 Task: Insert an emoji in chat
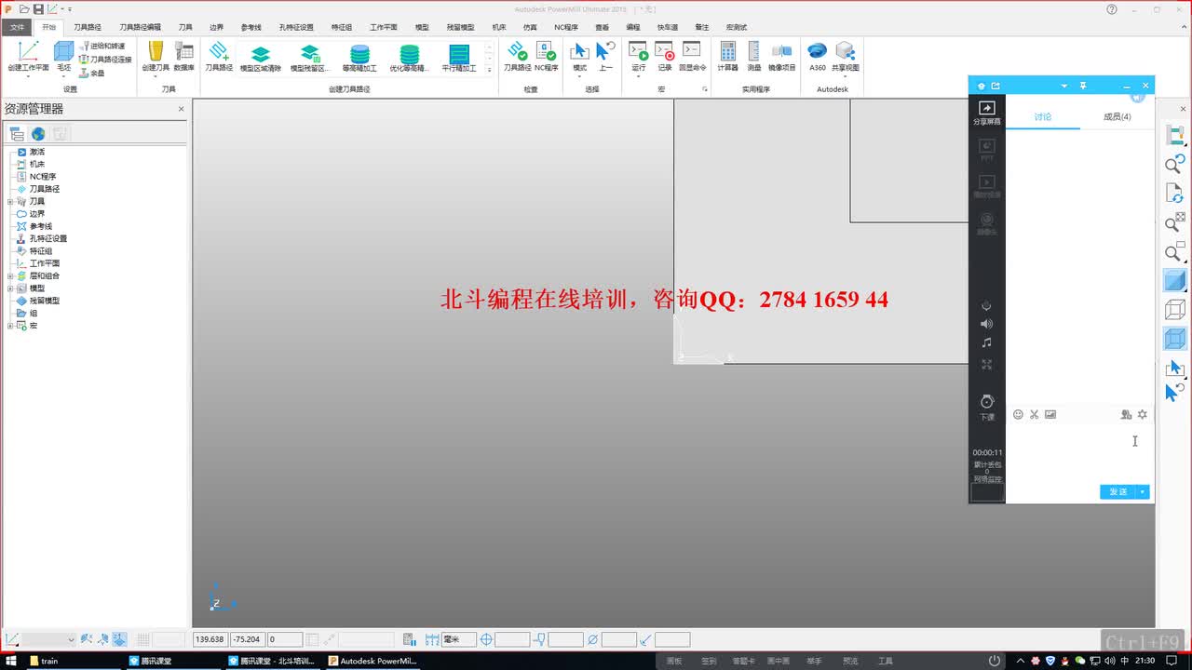(x=1018, y=414)
